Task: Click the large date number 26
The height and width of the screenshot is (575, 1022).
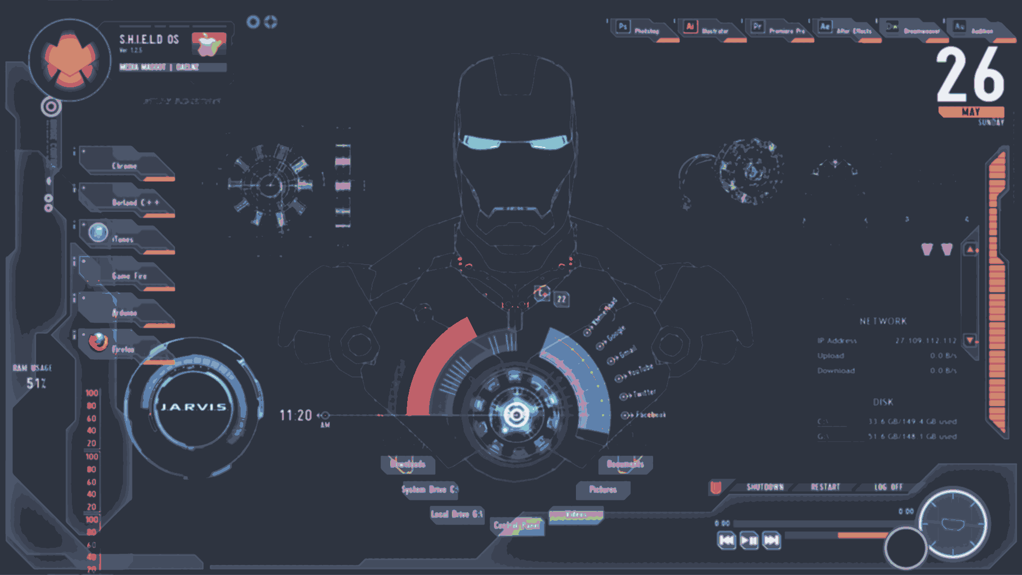Action: point(970,74)
